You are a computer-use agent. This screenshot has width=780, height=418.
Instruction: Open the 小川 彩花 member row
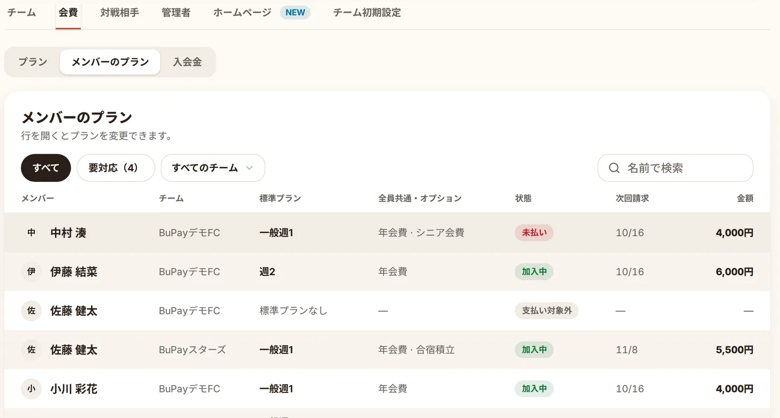click(387, 389)
